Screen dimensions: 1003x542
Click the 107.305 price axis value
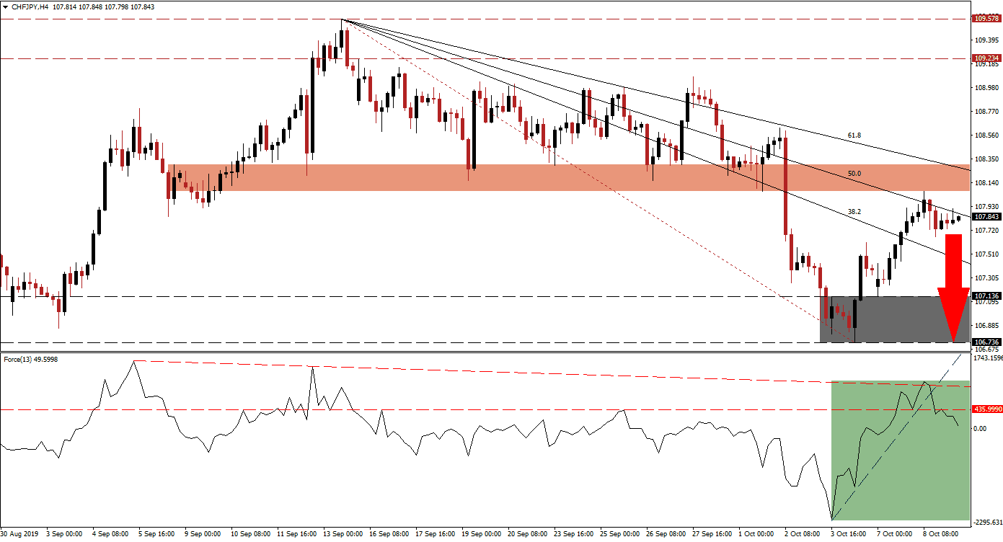pyautogui.click(x=986, y=278)
